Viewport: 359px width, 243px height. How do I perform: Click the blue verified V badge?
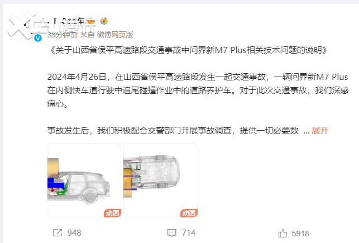38,38
